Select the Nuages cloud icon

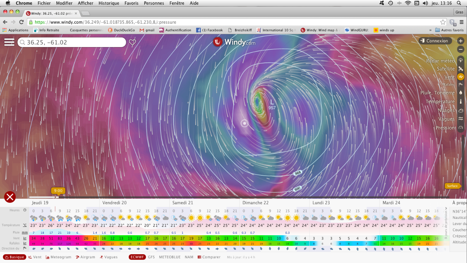tap(461, 110)
